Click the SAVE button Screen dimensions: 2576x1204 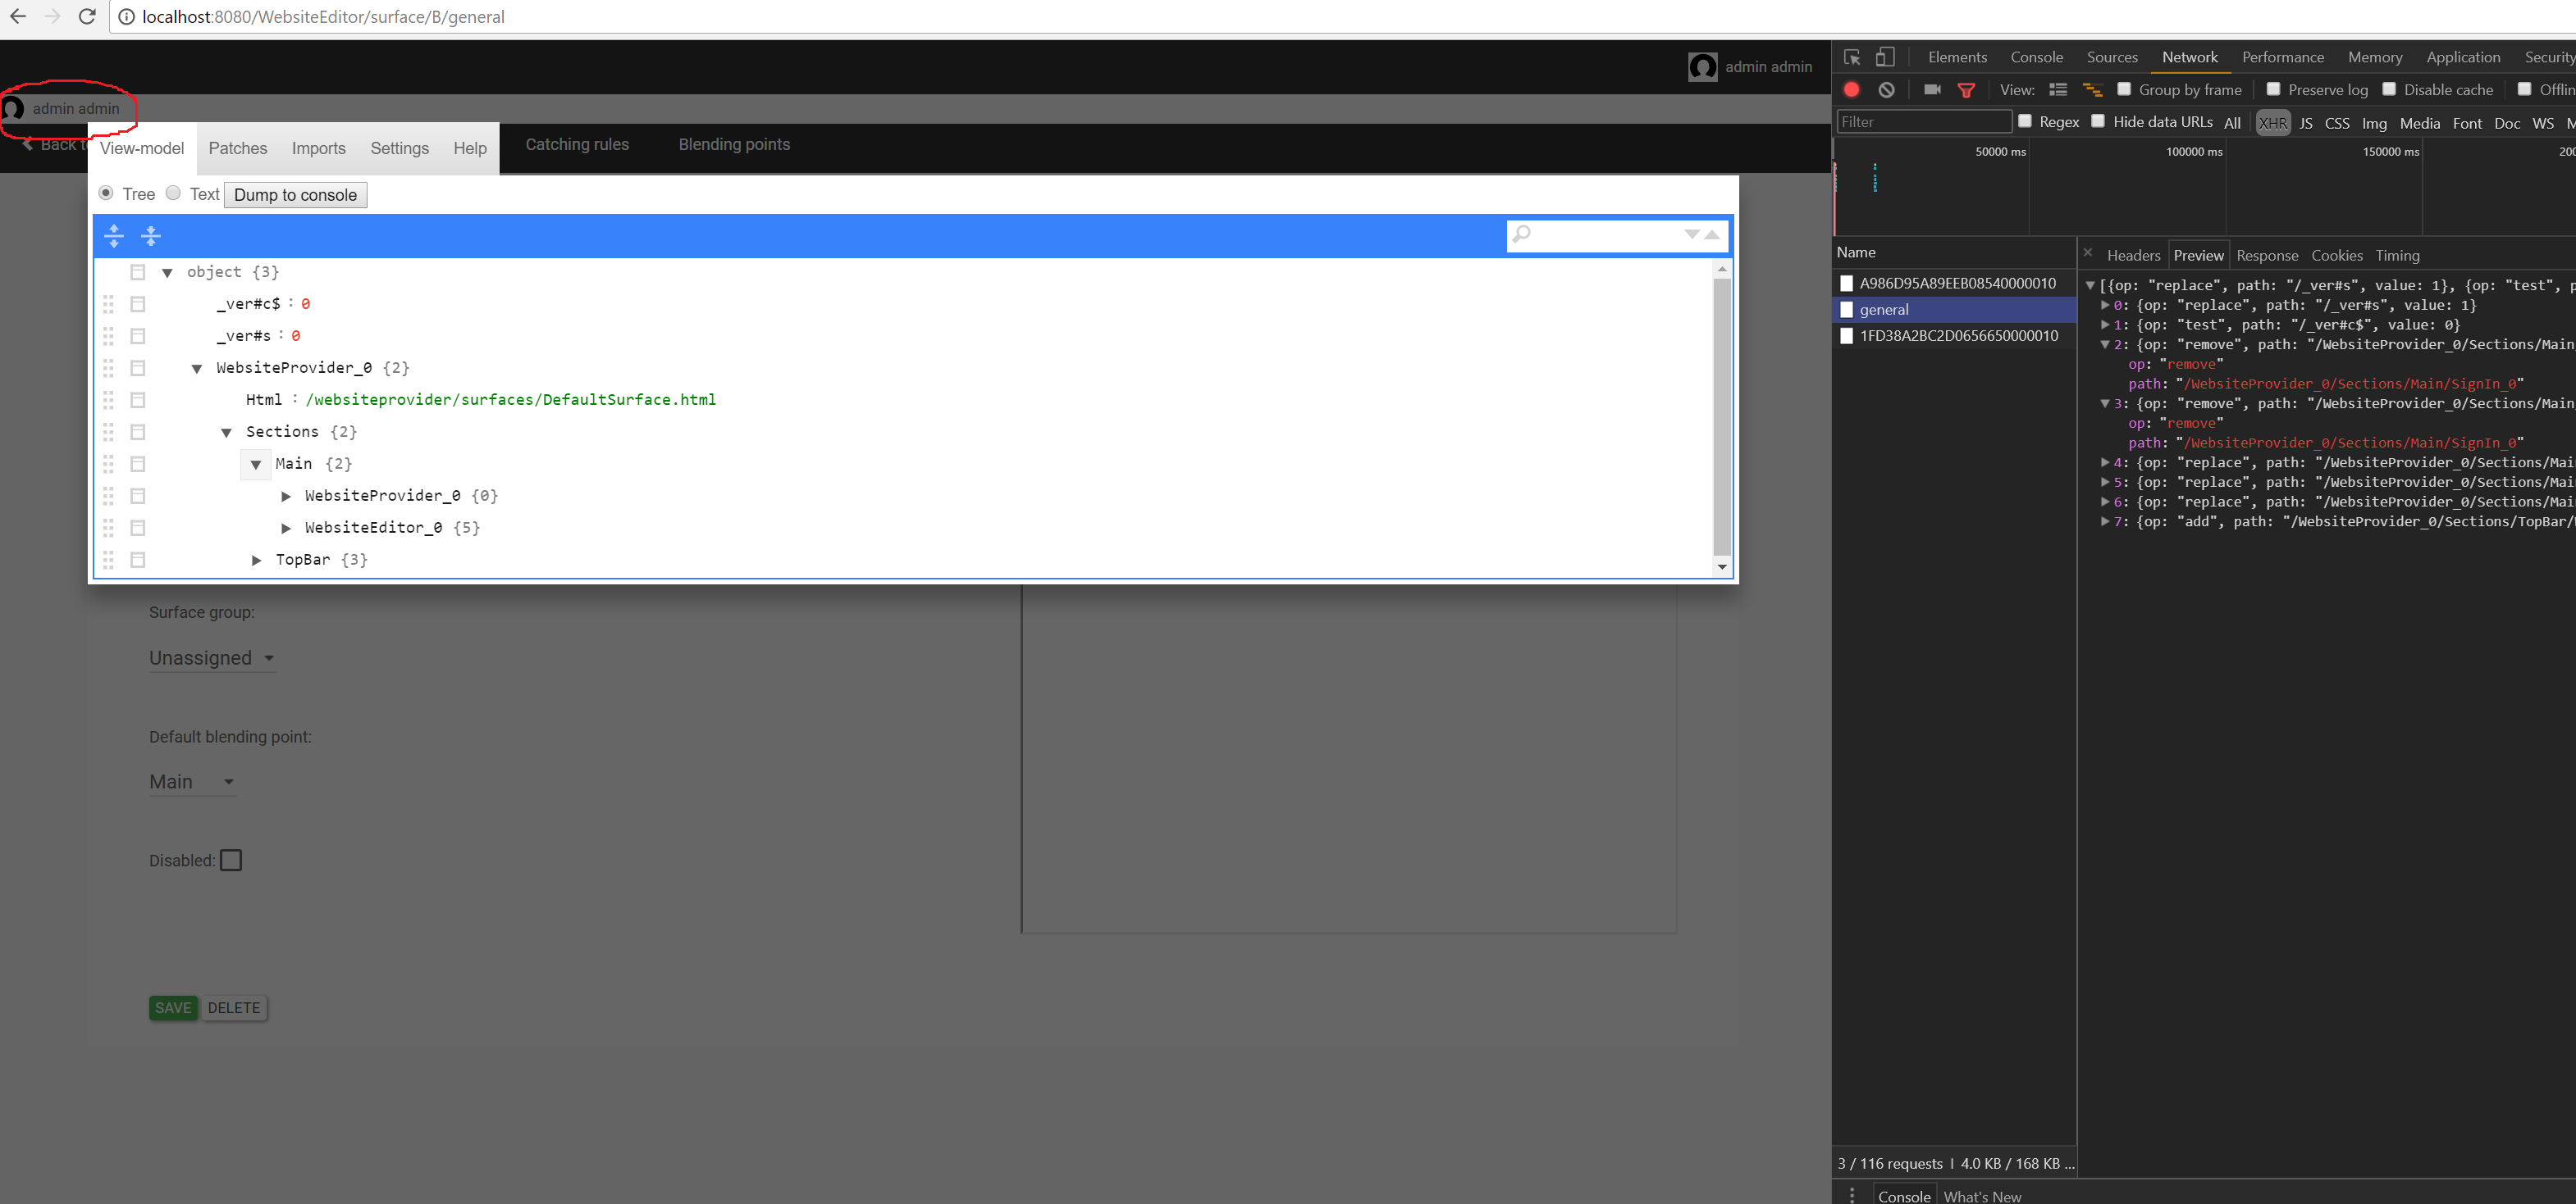[173, 1008]
